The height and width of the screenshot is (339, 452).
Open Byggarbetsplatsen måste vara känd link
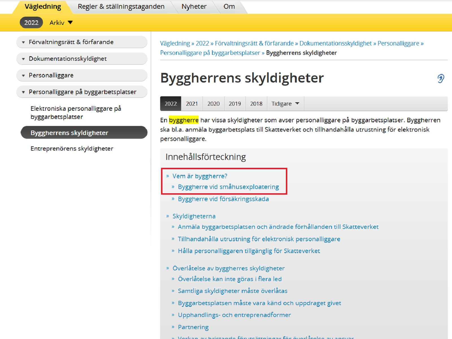(x=259, y=303)
